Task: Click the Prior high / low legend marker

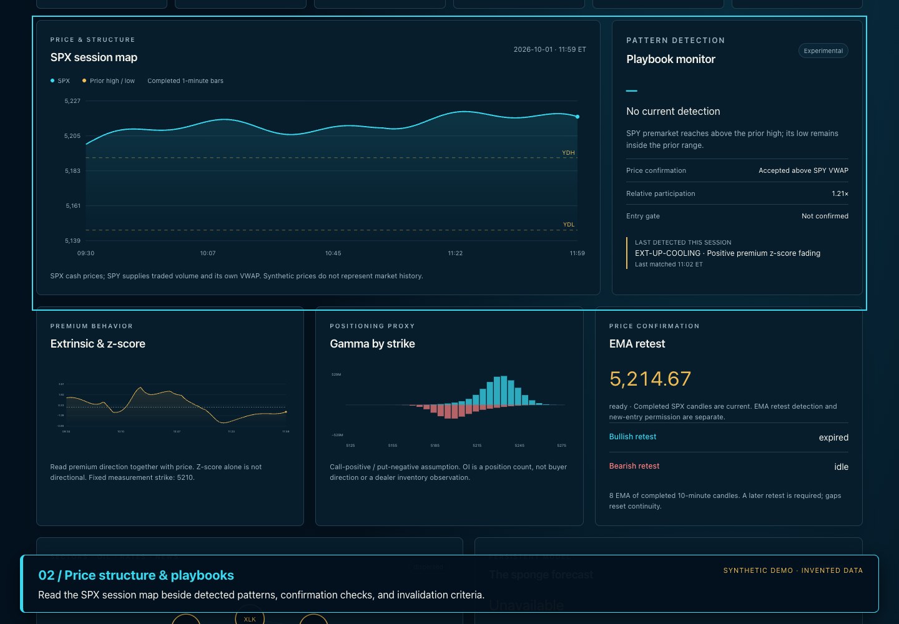Action: (x=84, y=80)
